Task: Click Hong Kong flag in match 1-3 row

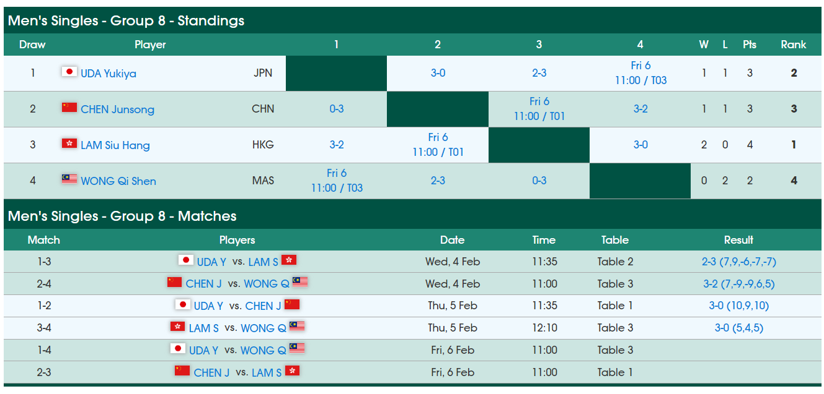Action: tap(289, 260)
